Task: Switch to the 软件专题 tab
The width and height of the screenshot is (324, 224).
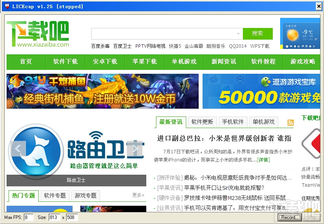Action: pos(55,196)
